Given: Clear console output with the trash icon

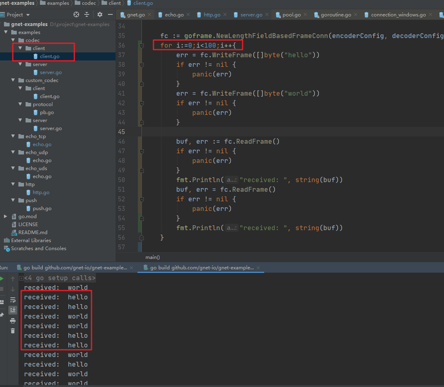Looking at the screenshot, I should click(x=13, y=330).
